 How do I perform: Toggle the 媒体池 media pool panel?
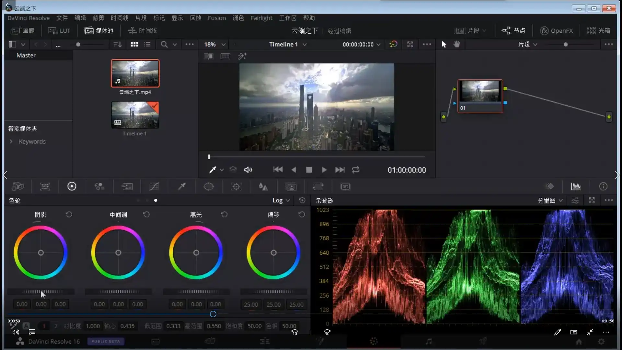point(99,30)
